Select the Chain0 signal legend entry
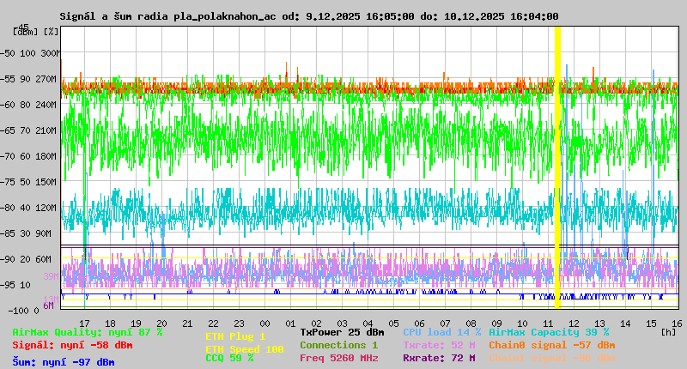Screen dimensions: 687x369 551,345
